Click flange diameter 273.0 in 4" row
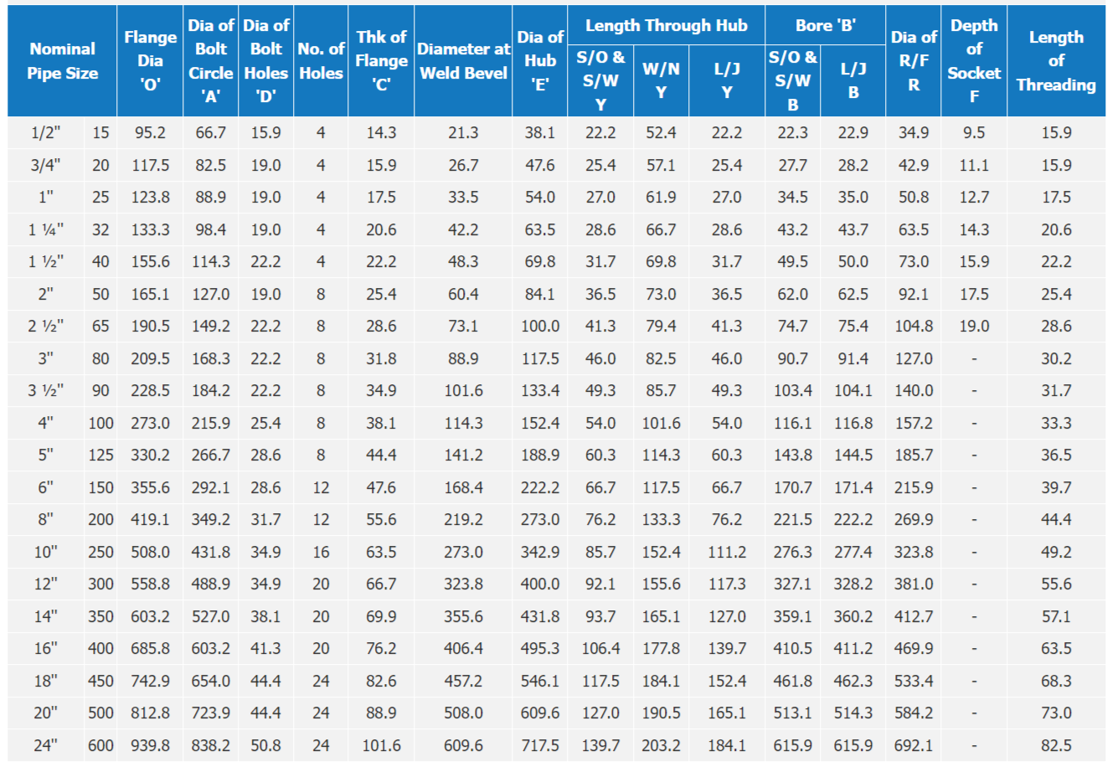 pyautogui.click(x=151, y=424)
